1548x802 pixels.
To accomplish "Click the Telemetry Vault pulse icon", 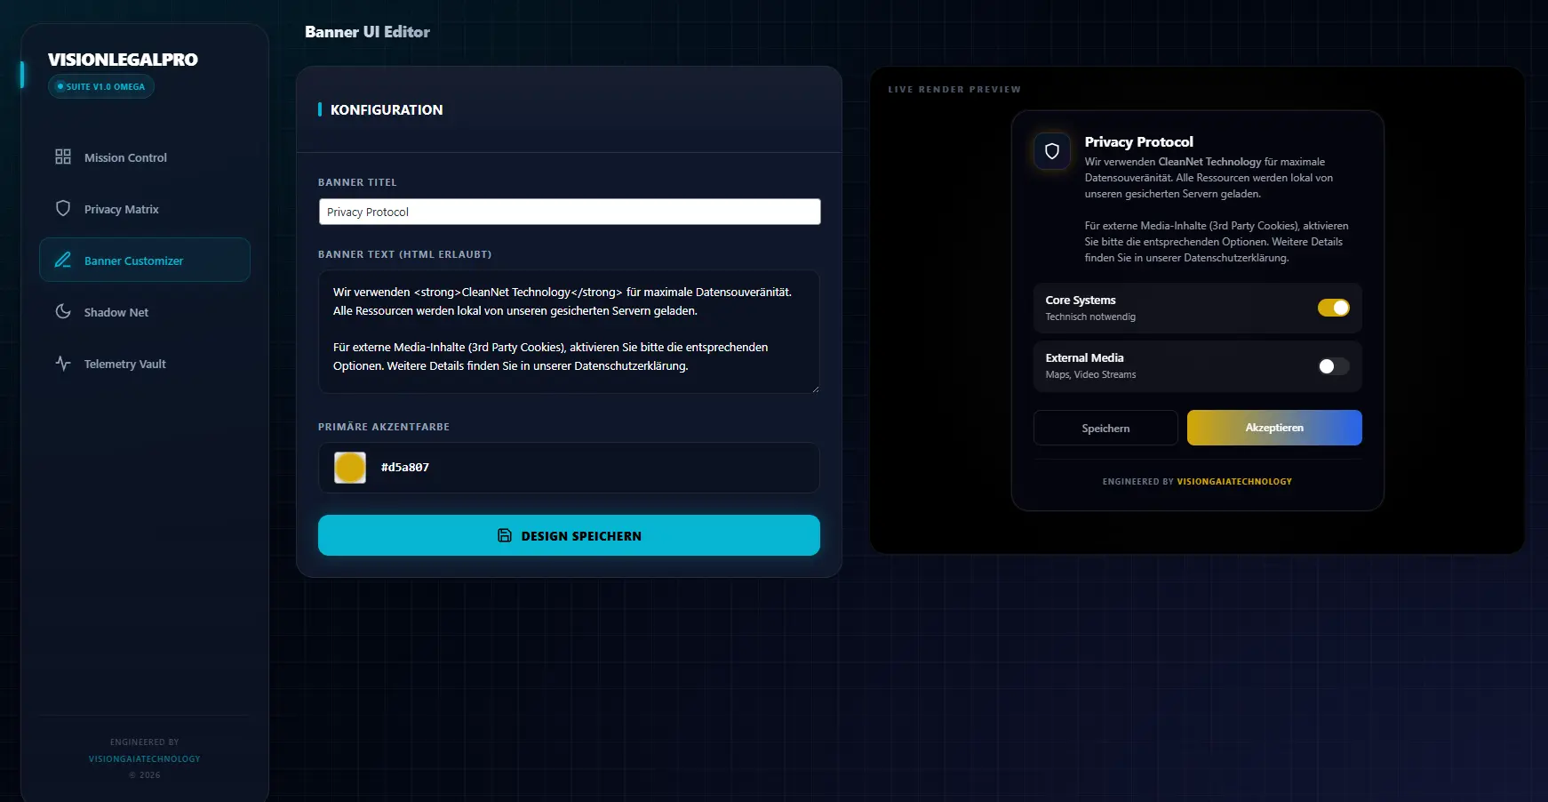I will (63, 363).
